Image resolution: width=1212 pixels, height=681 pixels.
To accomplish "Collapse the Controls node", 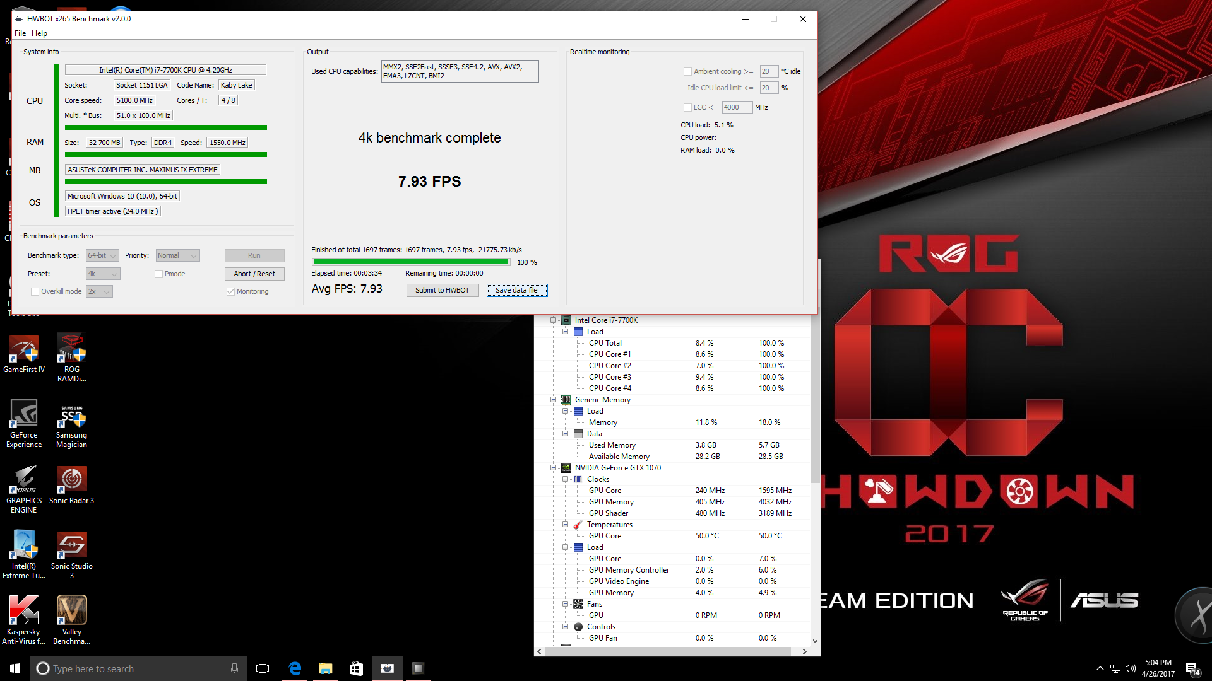I will coord(566,627).
